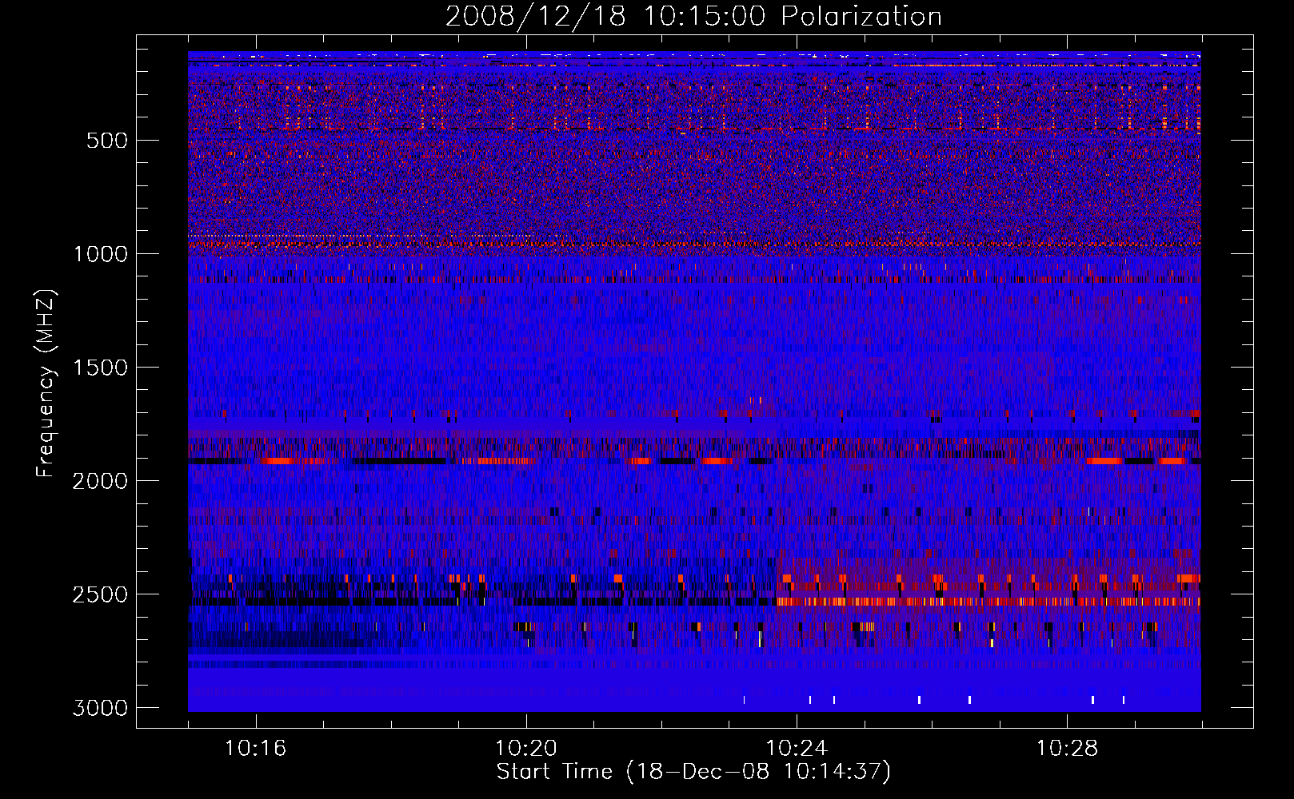Click the 10:28 time tick label
This screenshot has height=799, width=1294.
coord(1067,749)
